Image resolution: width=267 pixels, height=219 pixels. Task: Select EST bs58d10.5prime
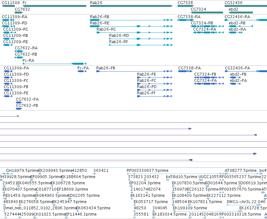point(182,177)
